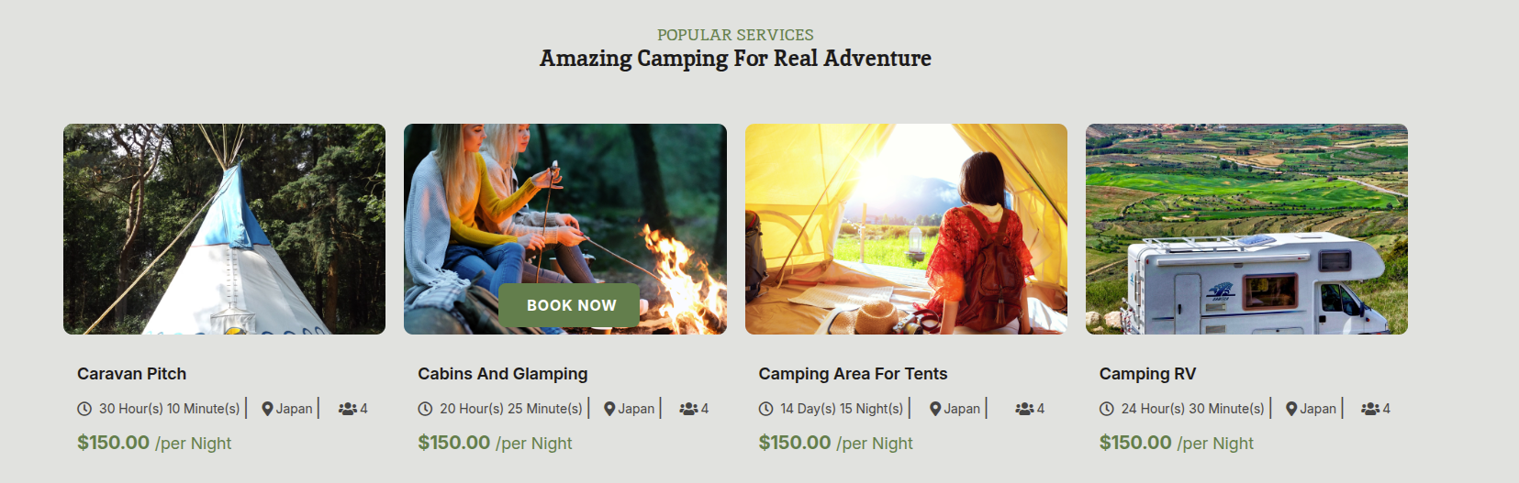
Task: Open the Camping Area For Tents title
Action: 853,374
